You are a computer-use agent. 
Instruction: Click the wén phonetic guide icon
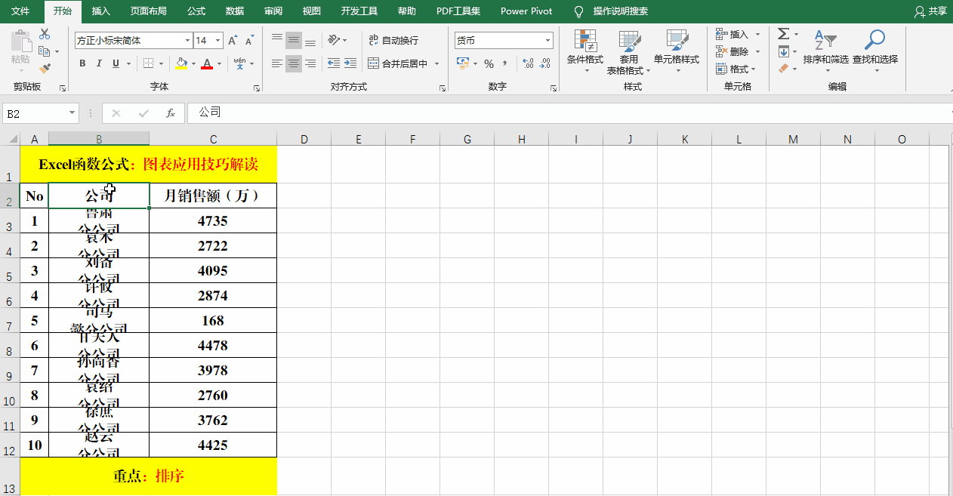point(239,63)
